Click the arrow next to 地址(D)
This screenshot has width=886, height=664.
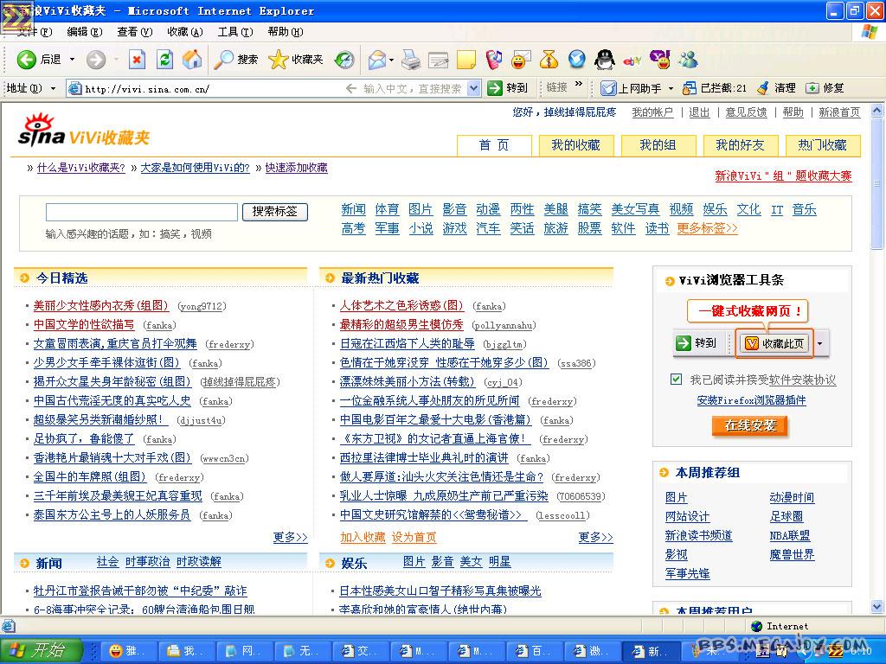click(x=53, y=89)
